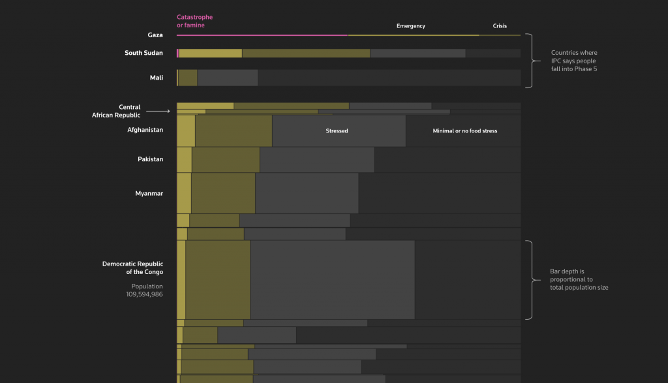Image resolution: width=668 pixels, height=383 pixels.
Task: Click the Stressed segment in Afghanistan's bar
Action: [x=337, y=130]
